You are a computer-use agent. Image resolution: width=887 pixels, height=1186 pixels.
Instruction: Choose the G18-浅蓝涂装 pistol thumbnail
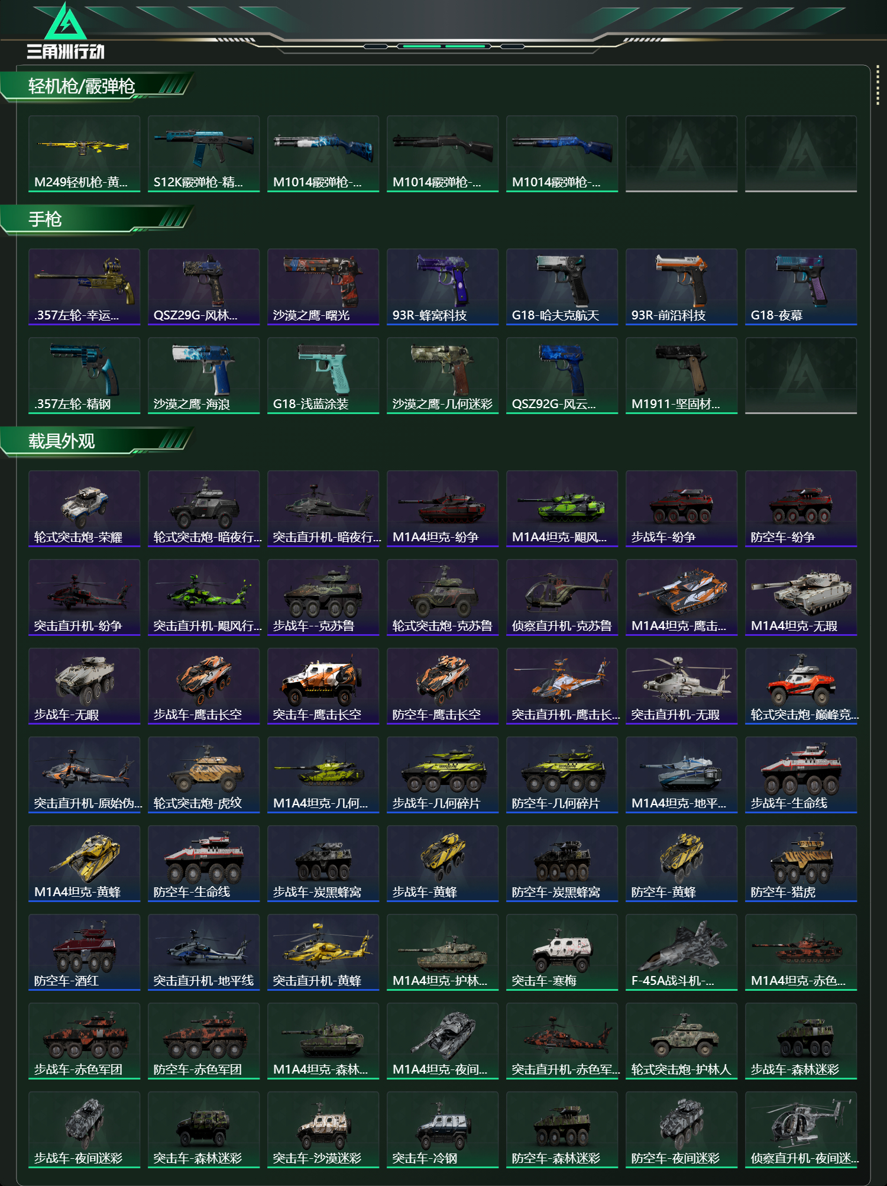[x=323, y=376]
